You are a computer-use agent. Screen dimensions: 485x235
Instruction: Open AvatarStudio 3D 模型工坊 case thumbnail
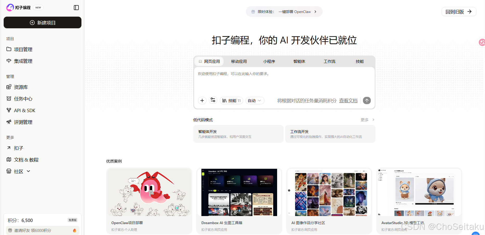point(419,192)
